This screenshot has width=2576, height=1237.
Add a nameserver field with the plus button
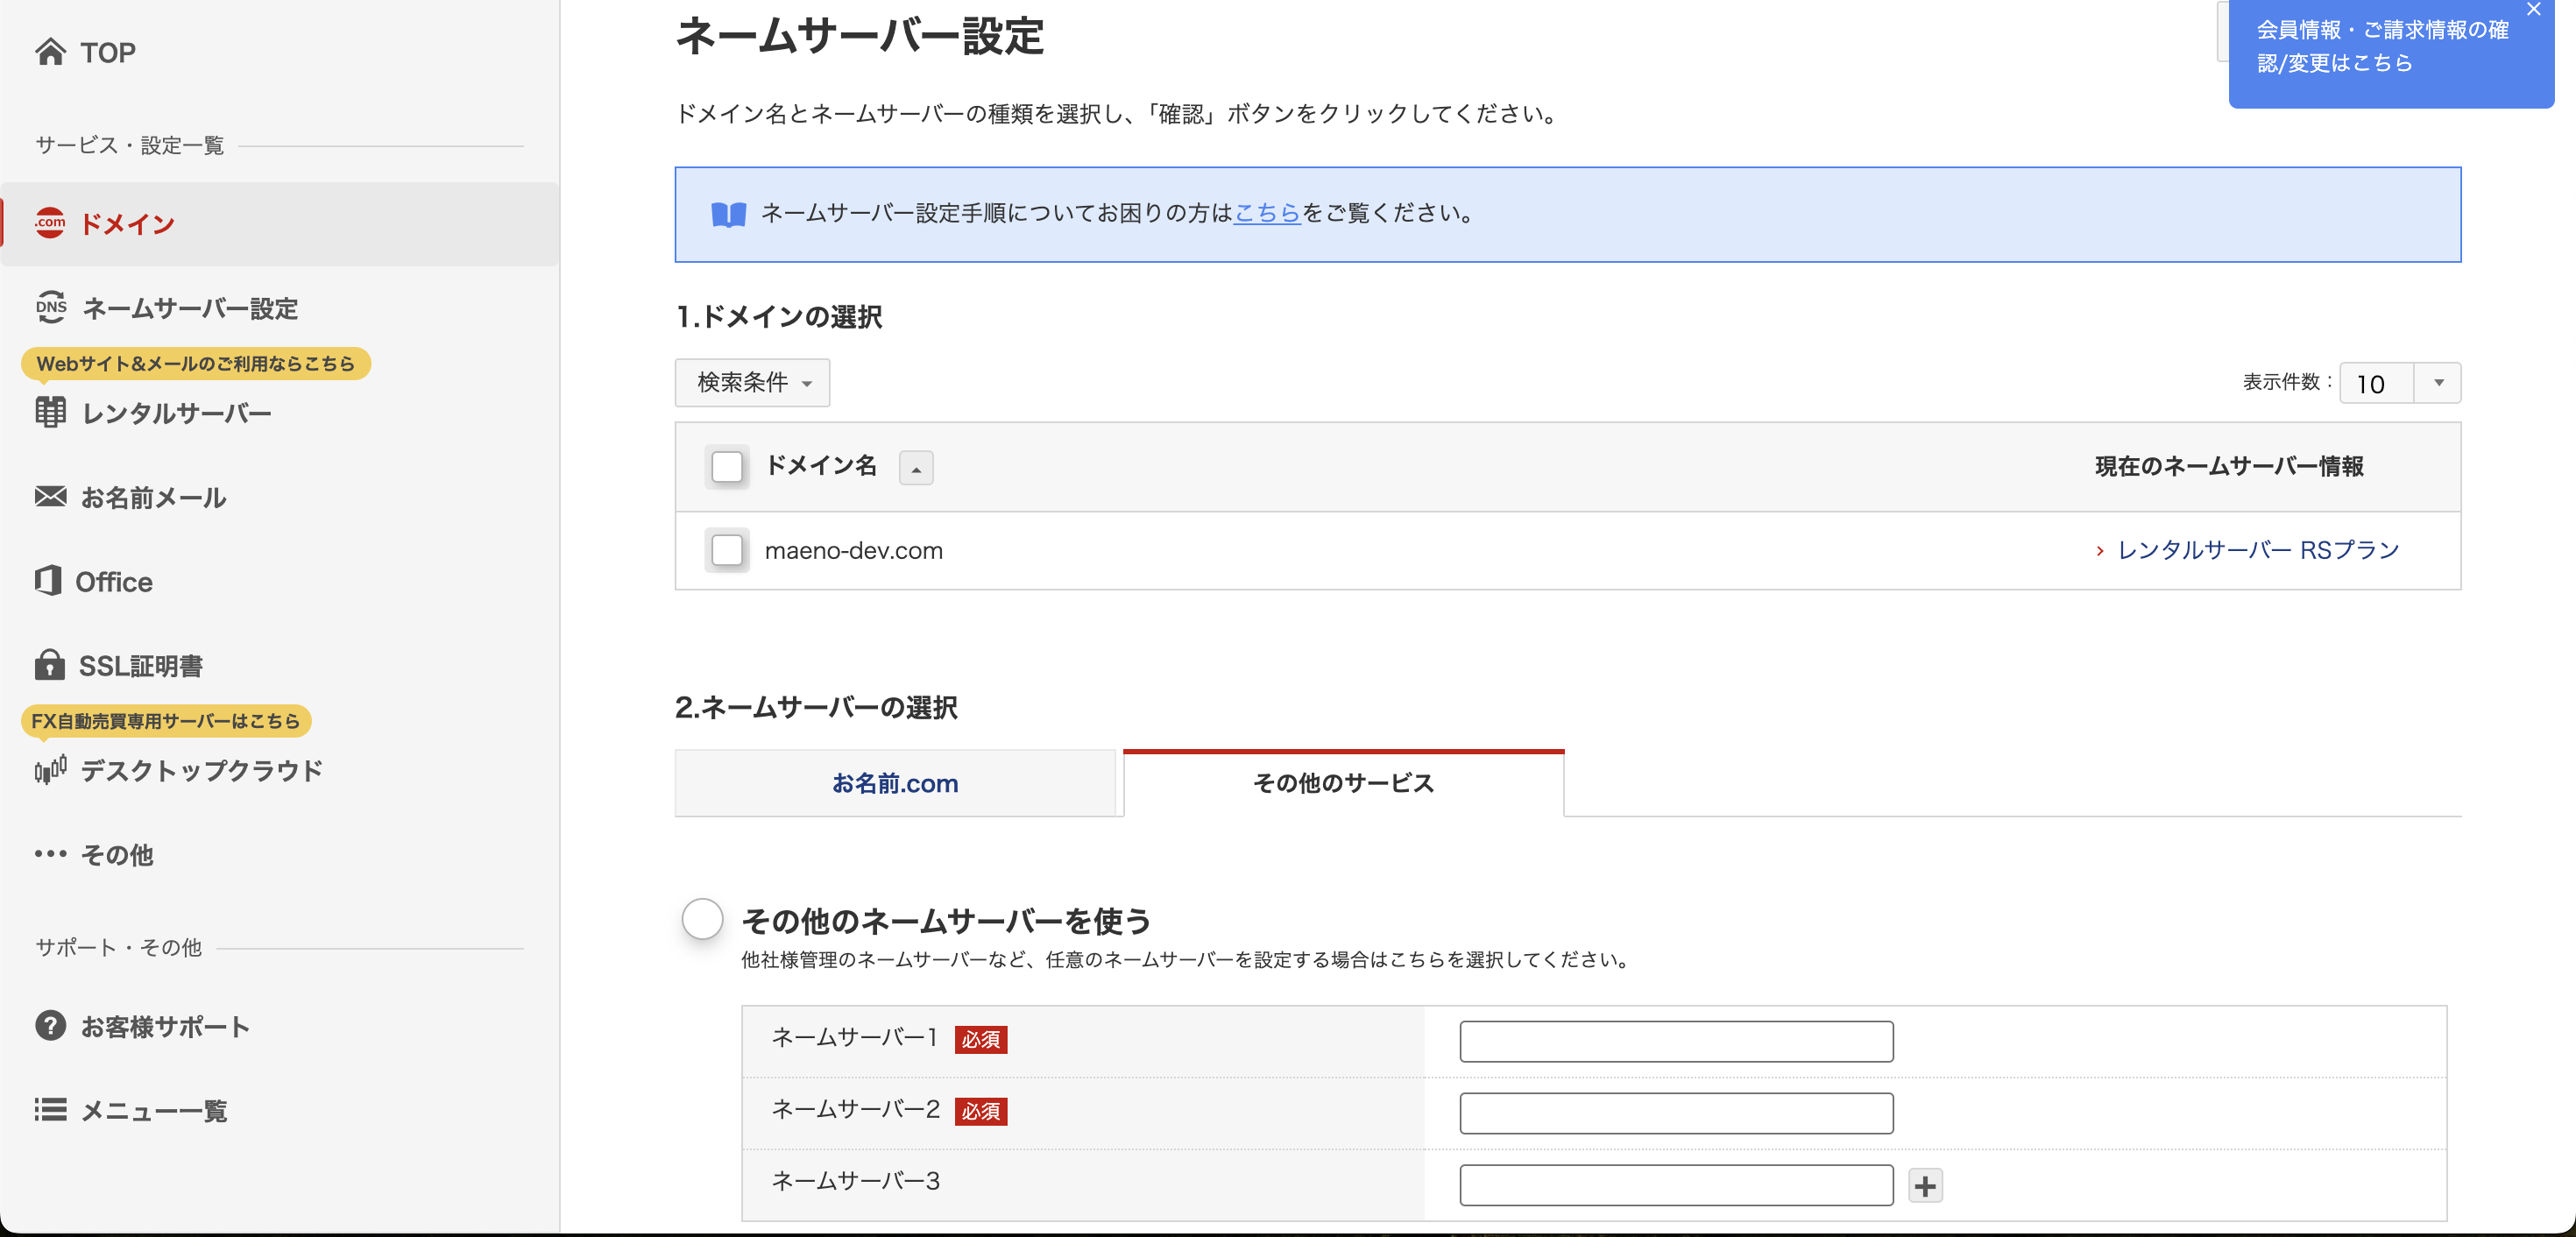(x=1926, y=1184)
